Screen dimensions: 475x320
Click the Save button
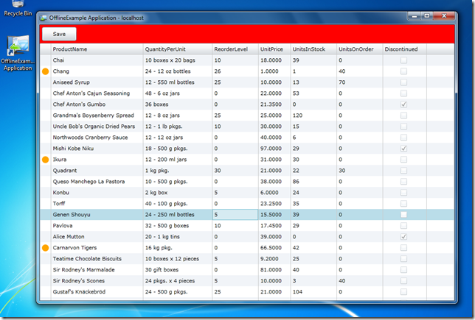tap(59, 34)
